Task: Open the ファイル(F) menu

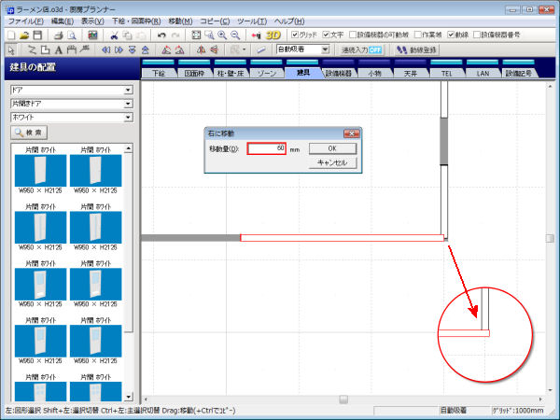Action: [24, 20]
